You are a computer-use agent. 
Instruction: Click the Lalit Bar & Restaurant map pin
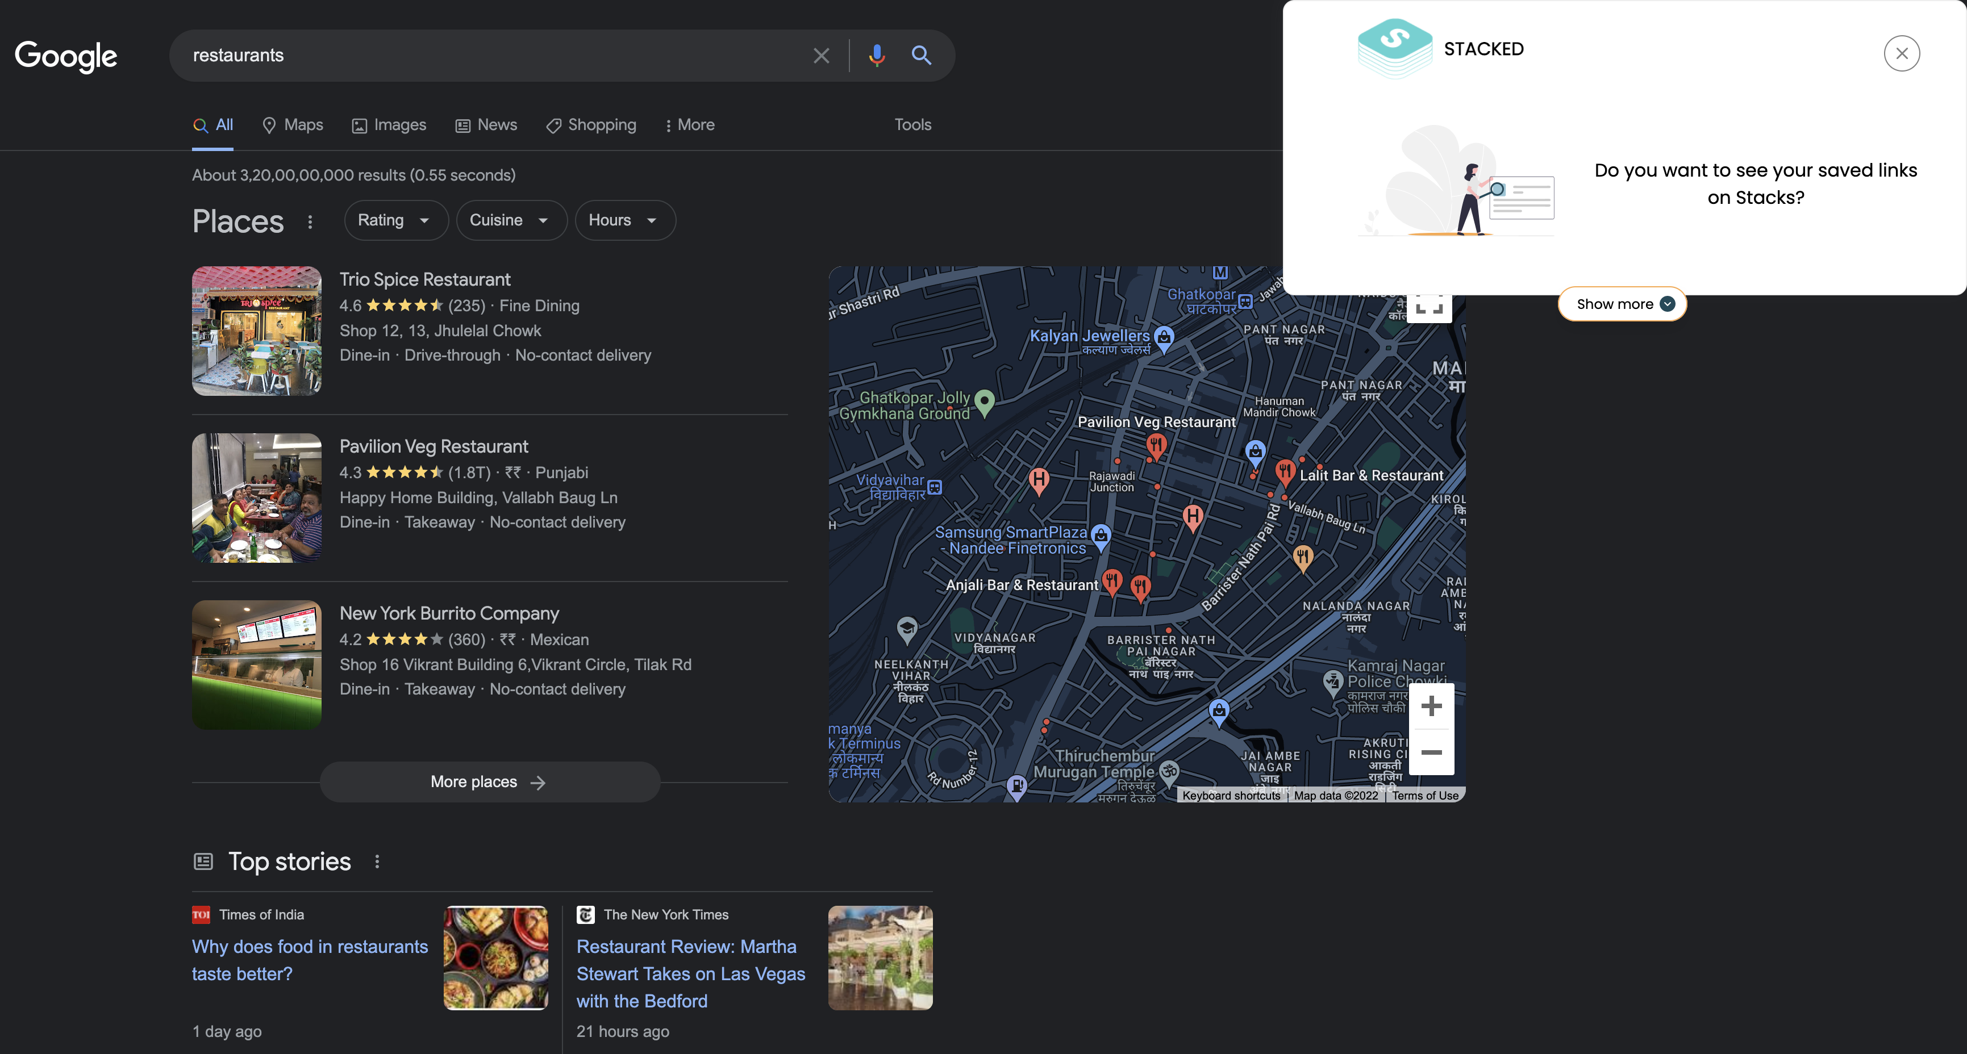coord(1285,472)
